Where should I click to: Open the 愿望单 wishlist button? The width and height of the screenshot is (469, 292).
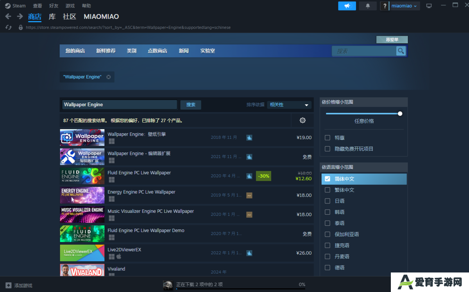pos(392,39)
